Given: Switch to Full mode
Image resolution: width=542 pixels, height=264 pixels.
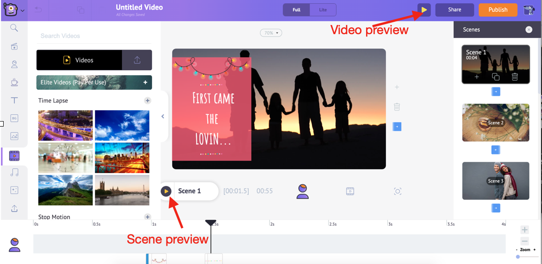Looking at the screenshot, I should coord(296,10).
